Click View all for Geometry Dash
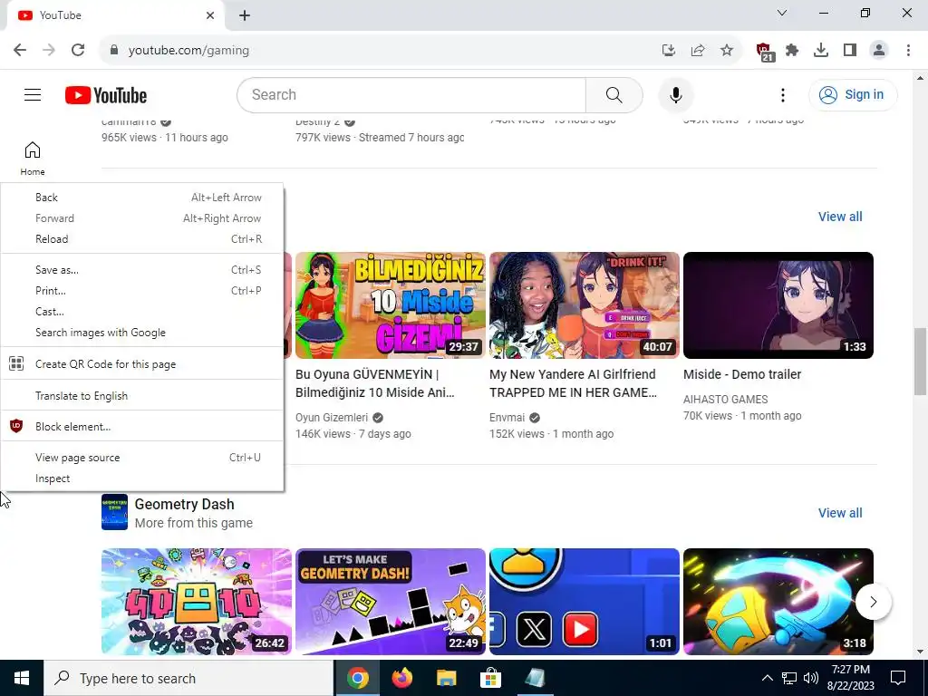This screenshot has height=696, width=928. tap(840, 513)
